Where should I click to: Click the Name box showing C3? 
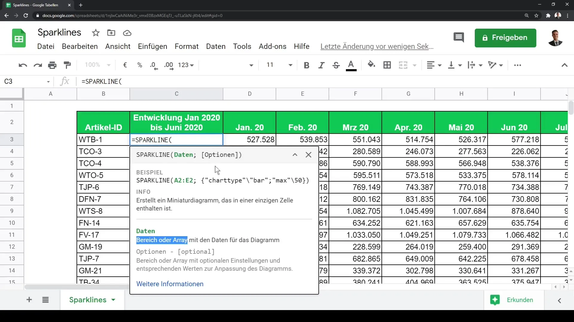click(x=27, y=81)
